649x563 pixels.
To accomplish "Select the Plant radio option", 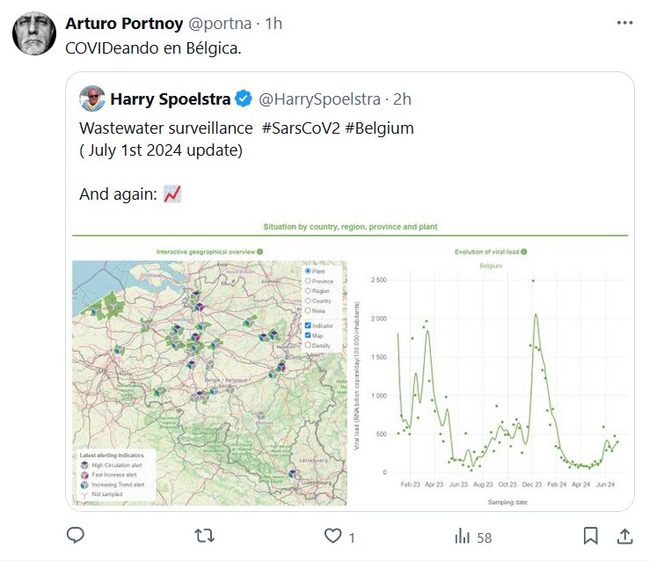I will [307, 272].
